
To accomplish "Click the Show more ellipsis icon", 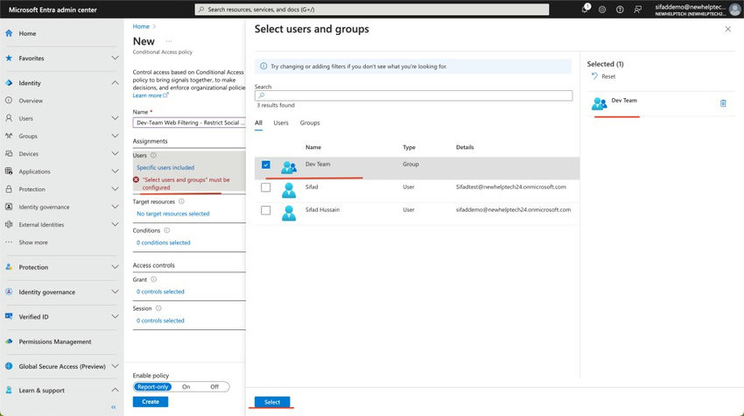I will click(9, 243).
